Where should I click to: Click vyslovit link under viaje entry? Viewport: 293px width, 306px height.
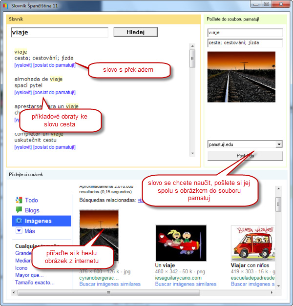coord(23,65)
